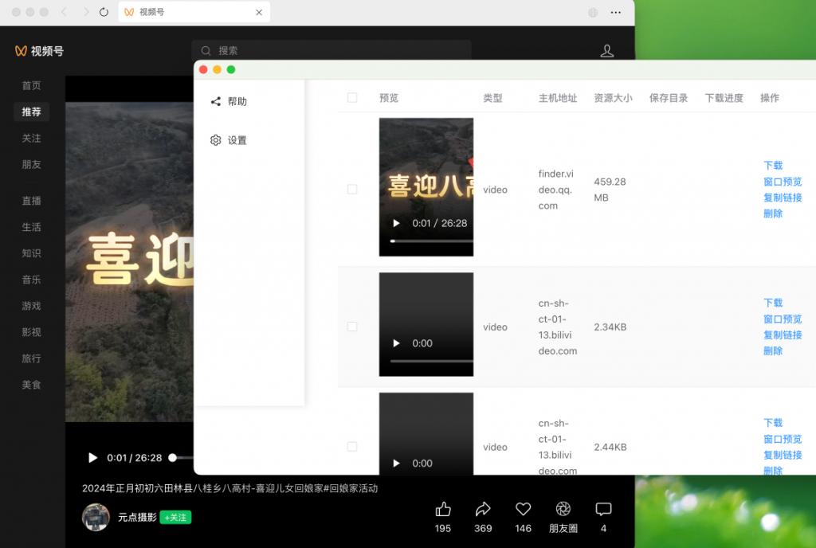Open the browser more options ellipsis
This screenshot has width=816, height=548.
pyautogui.click(x=615, y=13)
